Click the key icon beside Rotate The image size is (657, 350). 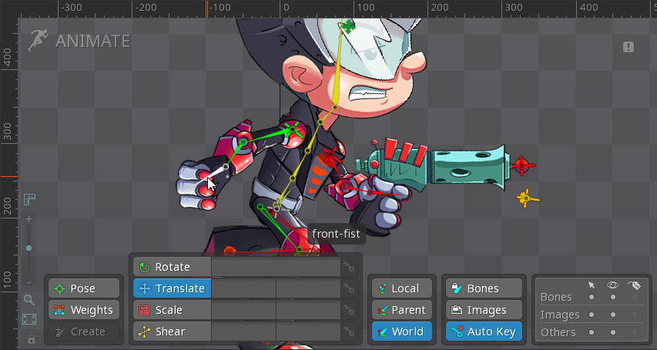click(350, 267)
